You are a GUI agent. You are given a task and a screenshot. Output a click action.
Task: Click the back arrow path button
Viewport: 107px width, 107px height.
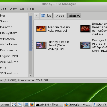coord(36,16)
